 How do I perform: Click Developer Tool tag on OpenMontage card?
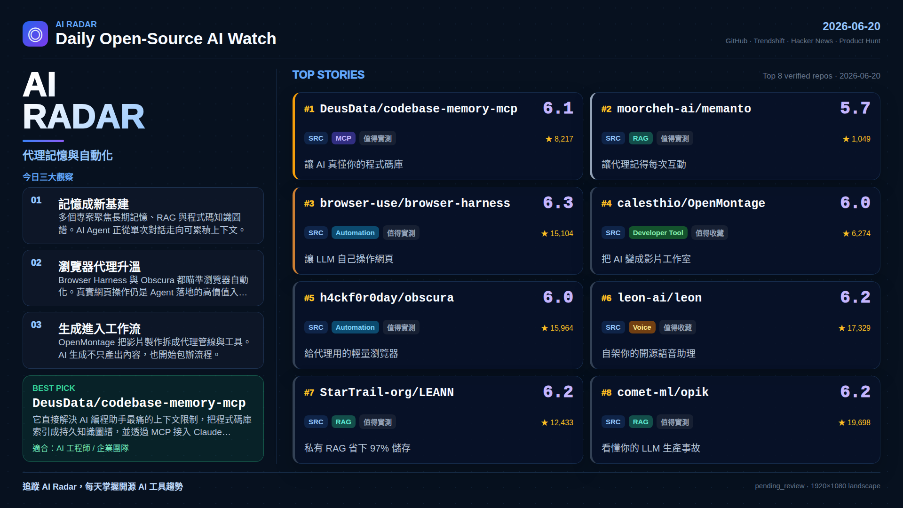(x=658, y=233)
